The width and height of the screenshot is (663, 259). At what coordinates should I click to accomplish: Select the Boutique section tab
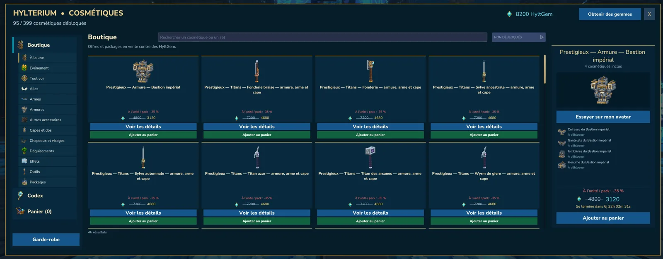tap(45, 45)
